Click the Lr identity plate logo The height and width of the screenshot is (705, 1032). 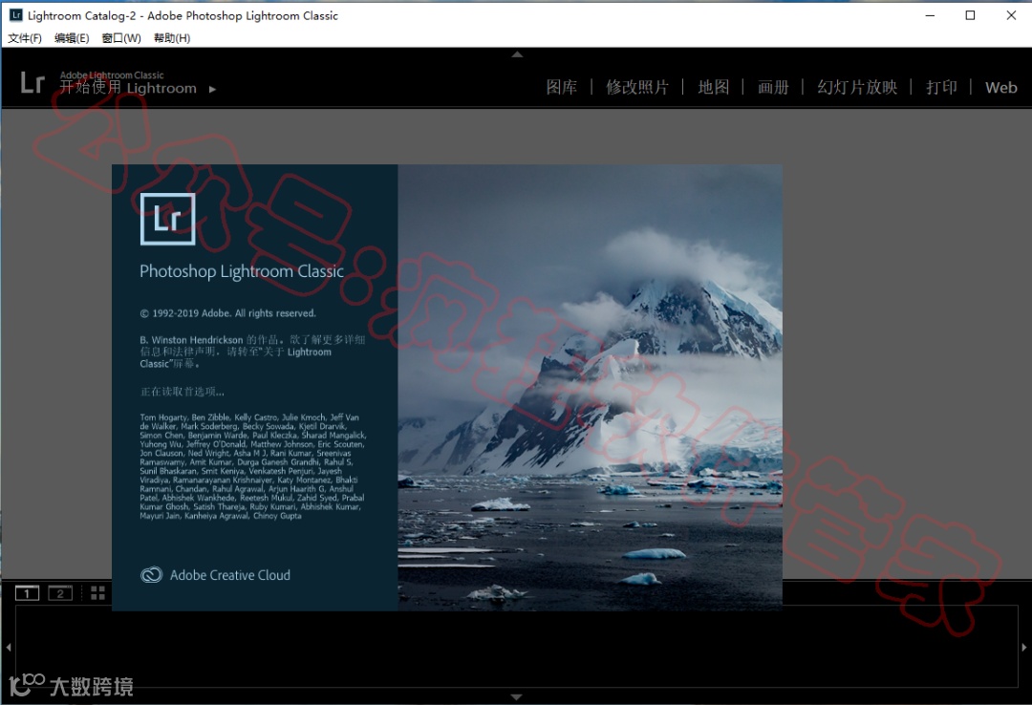32,83
